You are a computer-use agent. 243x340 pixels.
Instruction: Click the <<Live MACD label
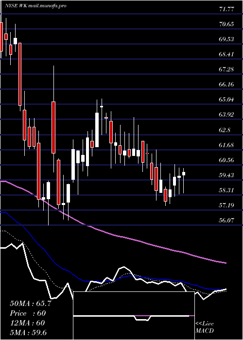(x=205, y=327)
